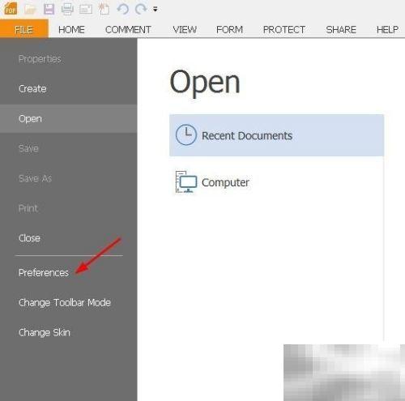Switch to the COMMENT ribbon tab
The image size is (405, 401).
point(128,29)
